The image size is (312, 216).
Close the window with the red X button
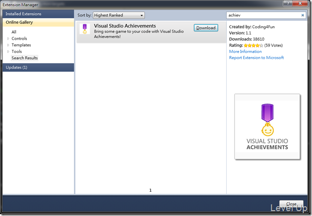[300, 3]
